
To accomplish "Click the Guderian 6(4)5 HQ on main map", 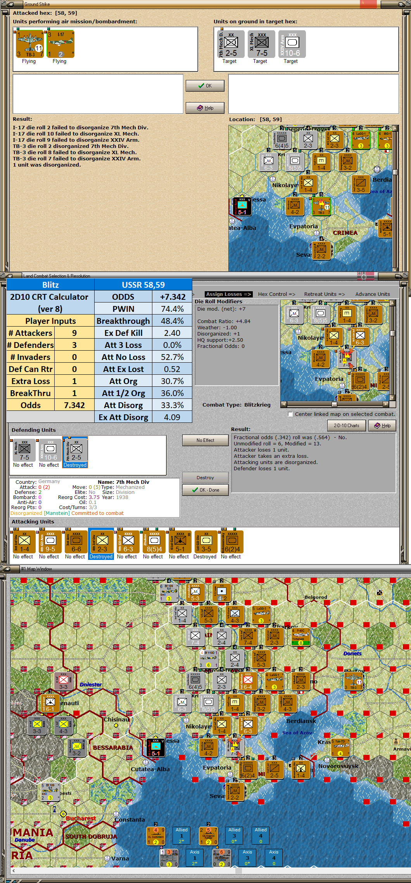I will (x=195, y=682).
